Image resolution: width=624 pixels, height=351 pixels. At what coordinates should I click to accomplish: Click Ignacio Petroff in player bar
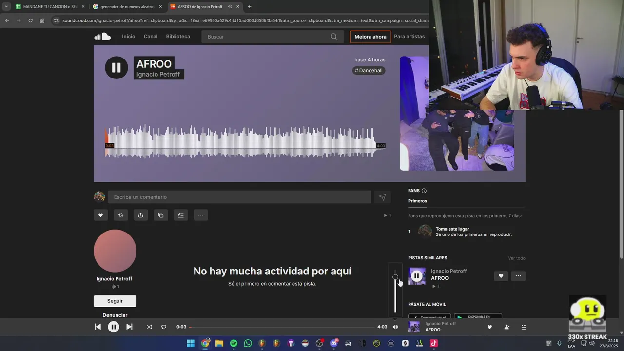coord(441,323)
